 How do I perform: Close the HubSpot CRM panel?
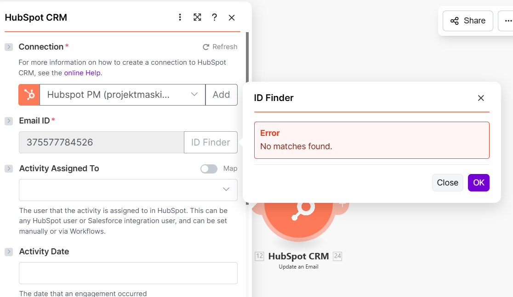tap(232, 17)
